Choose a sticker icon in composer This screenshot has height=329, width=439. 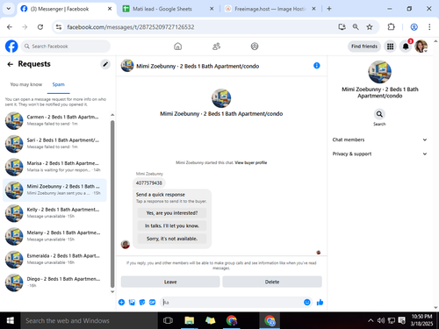142,302
